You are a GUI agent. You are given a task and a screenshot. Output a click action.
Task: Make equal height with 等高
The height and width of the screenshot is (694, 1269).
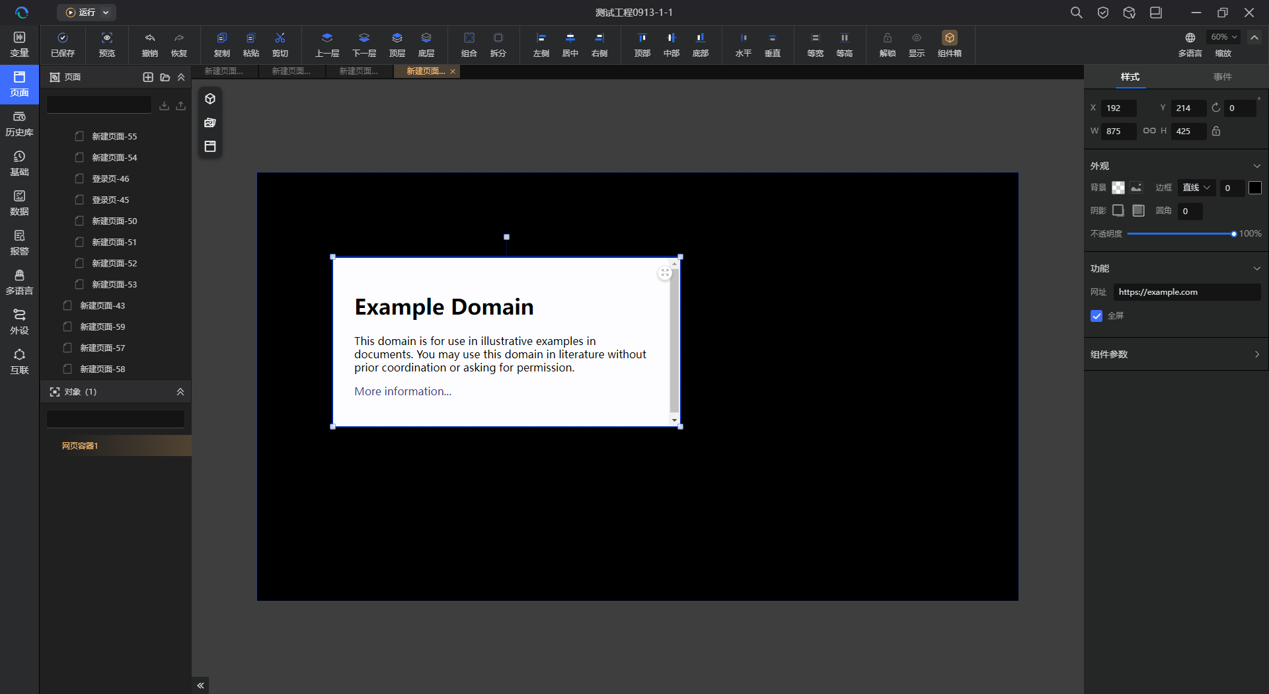tap(845, 44)
